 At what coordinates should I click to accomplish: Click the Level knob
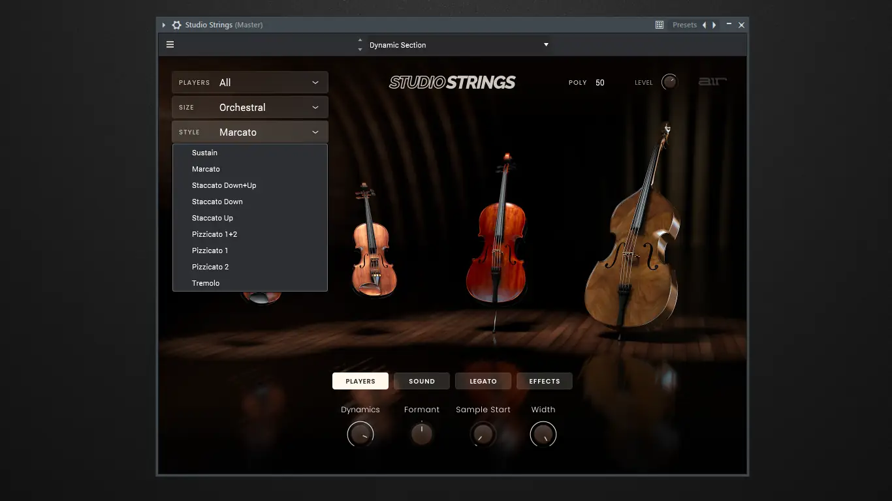coord(669,82)
